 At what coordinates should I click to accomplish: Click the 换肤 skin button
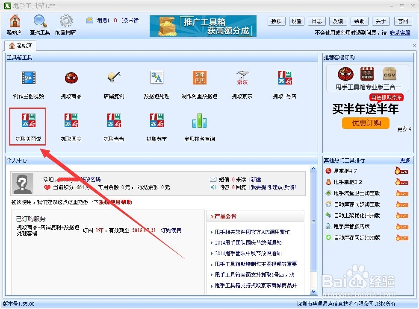coord(276,20)
